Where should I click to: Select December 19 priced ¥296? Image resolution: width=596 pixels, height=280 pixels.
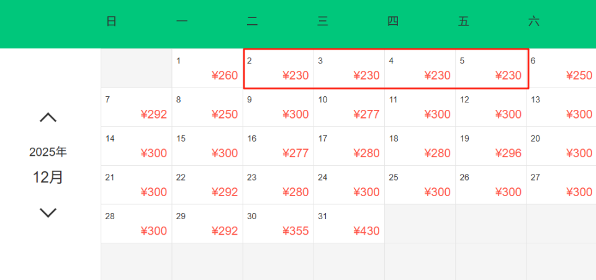(x=490, y=146)
